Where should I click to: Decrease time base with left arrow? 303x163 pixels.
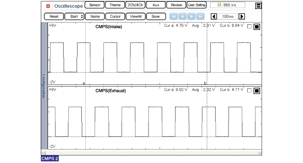213,16
